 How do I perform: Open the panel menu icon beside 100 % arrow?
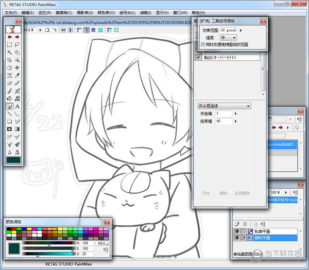(x=295, y=192)
